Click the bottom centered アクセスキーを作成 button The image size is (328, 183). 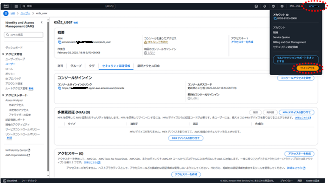click(x=186, y=174)
